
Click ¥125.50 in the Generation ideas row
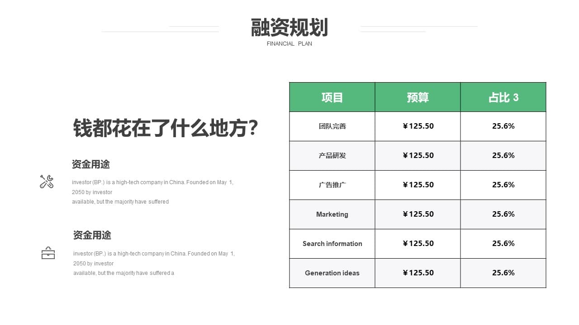(418, 273)
